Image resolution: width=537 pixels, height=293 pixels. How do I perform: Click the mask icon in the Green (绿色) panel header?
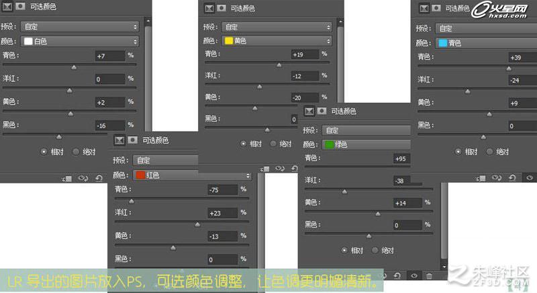[x=322, y=111]
